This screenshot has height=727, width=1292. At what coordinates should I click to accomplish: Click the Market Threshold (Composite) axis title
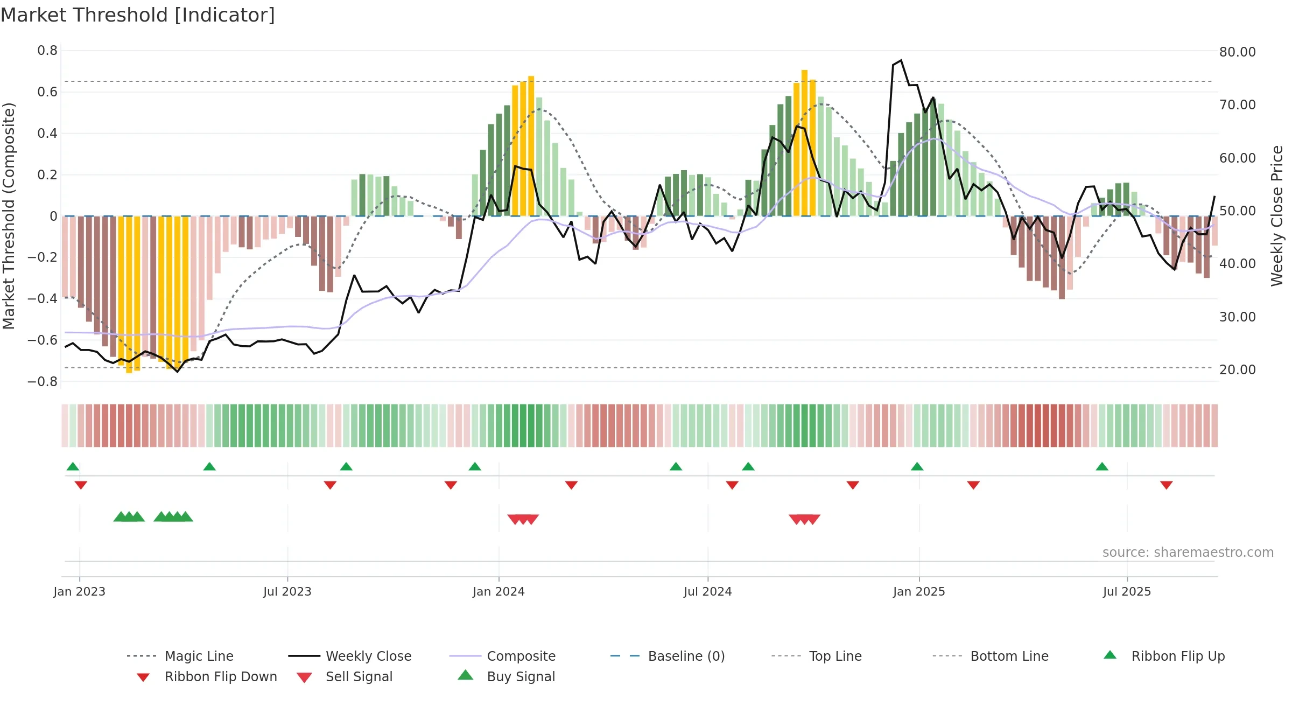[9, 215]
